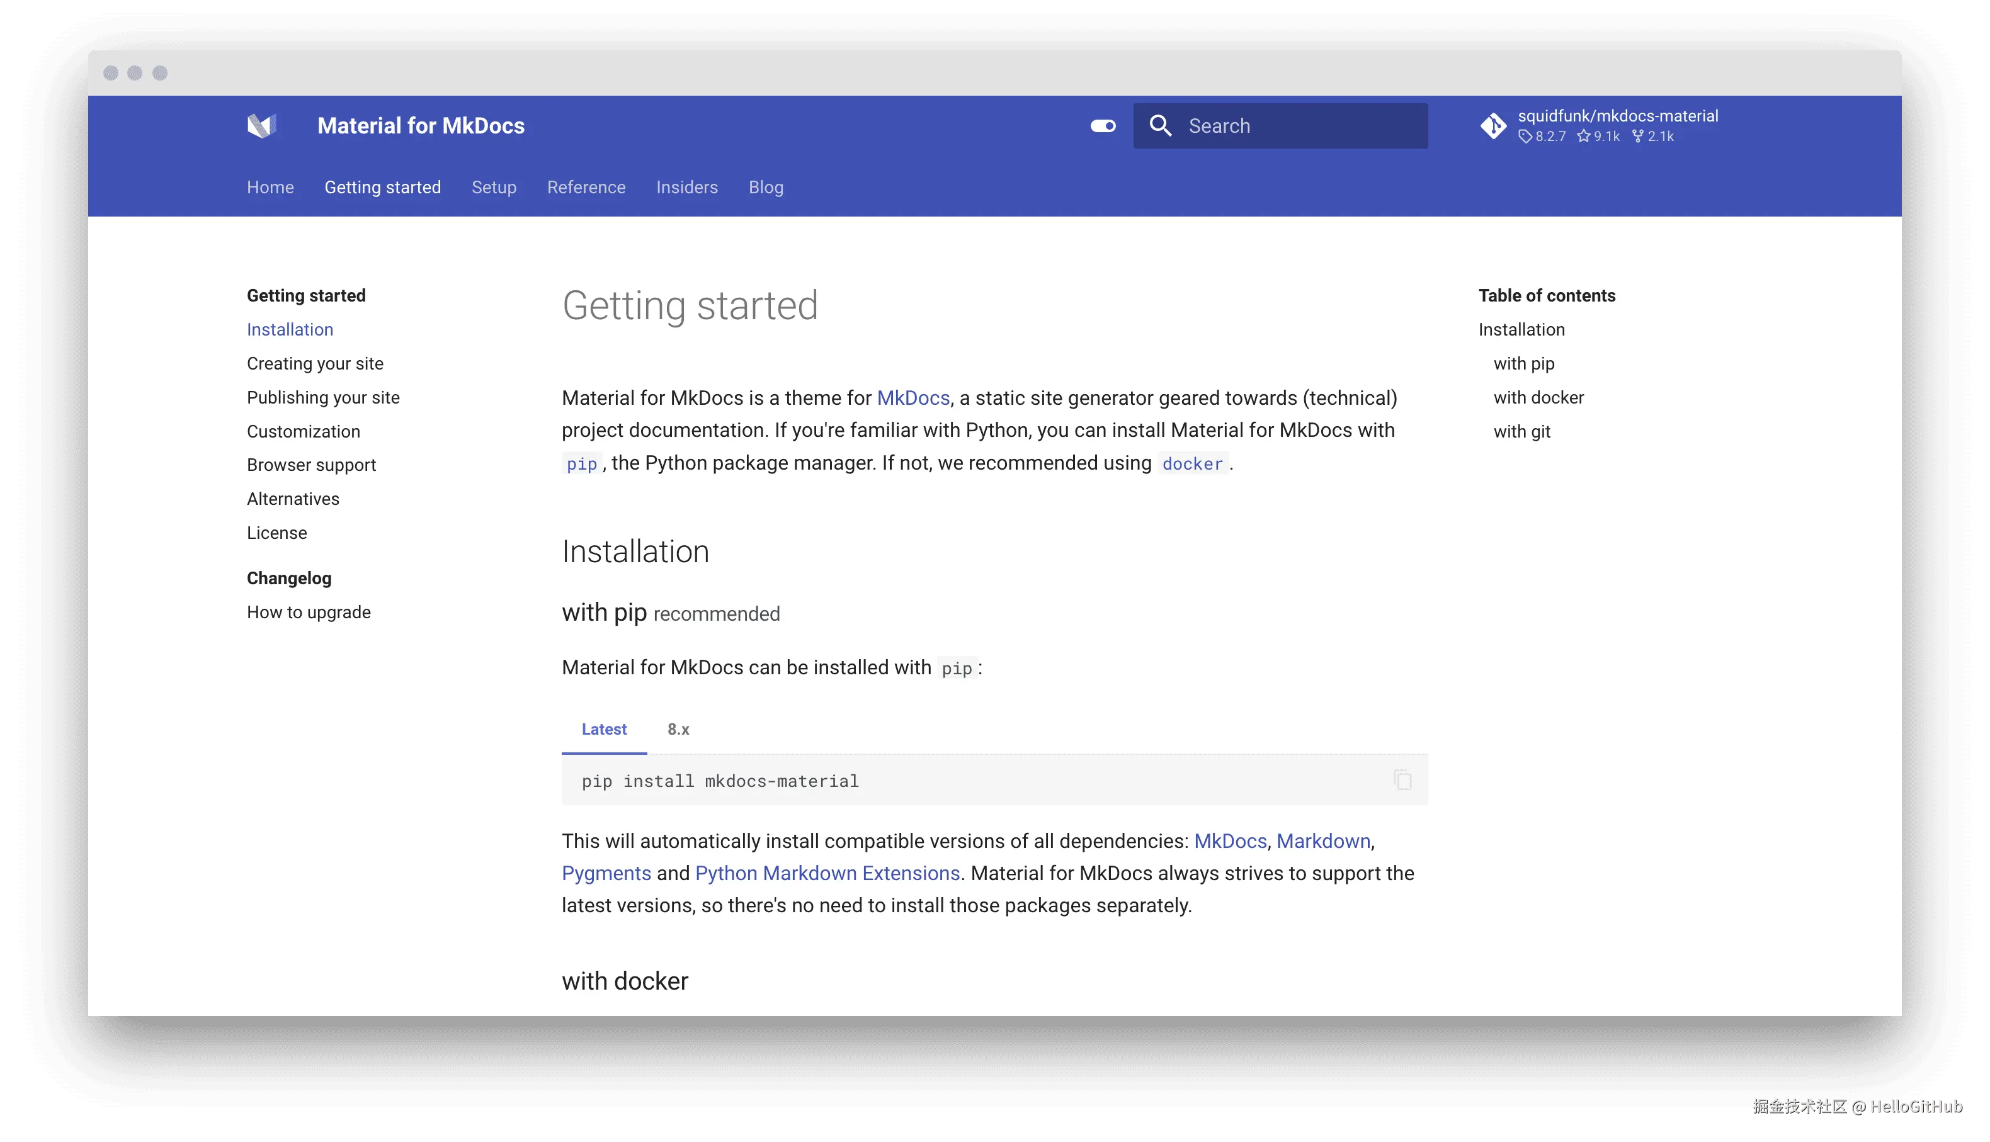Click the 8.2.7 version tag icon
The height and width of the screenshot is (1142, 1990).
pos(1525,137)
